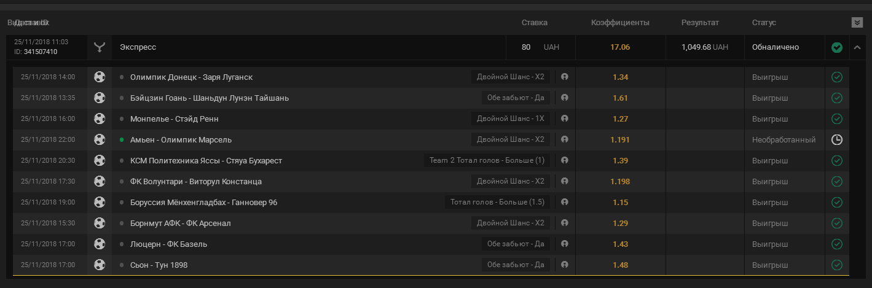Click round info icon for Борнмут АФК - ФК Арсенал
The width and height of the screenshot is (872, 288).
[565, 224]
